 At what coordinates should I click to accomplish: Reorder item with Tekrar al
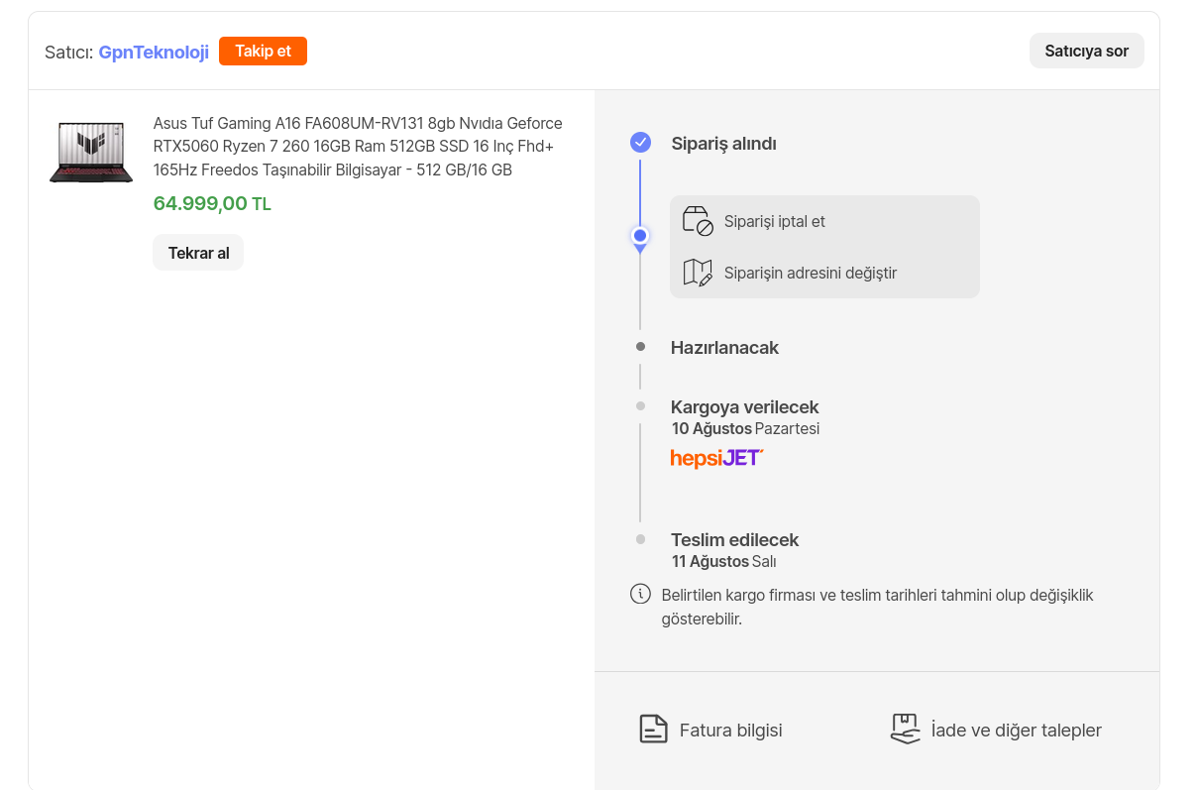coord(198,253)
